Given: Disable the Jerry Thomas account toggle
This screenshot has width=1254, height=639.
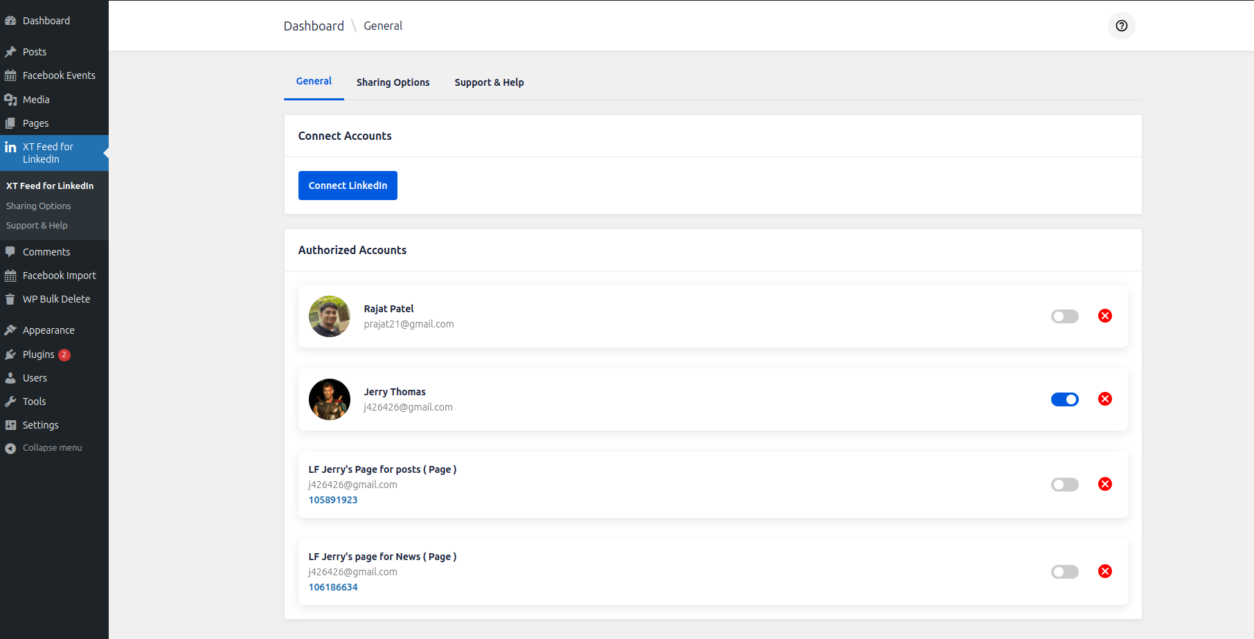Looking at the screenshot, I should click(1064, 399).
